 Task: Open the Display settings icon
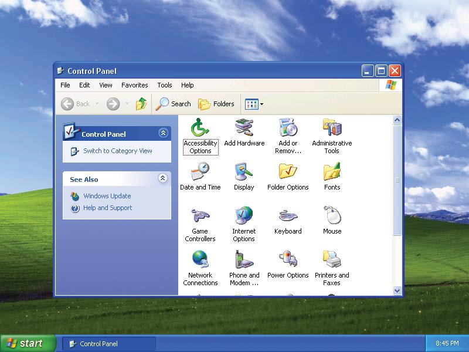pos(244,172)
